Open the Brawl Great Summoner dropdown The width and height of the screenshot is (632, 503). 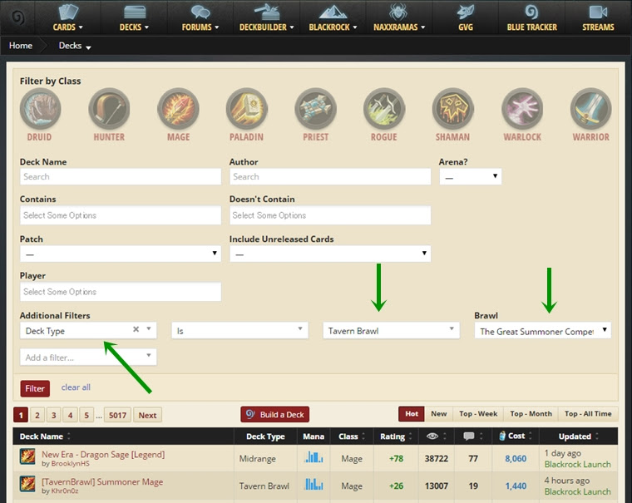[542, 331]
